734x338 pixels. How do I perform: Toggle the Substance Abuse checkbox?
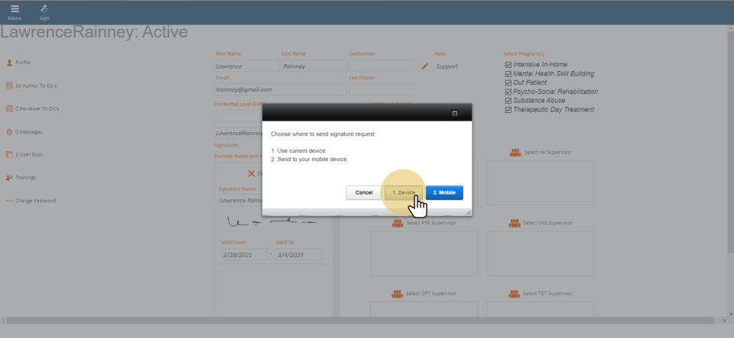pos(508,101)
